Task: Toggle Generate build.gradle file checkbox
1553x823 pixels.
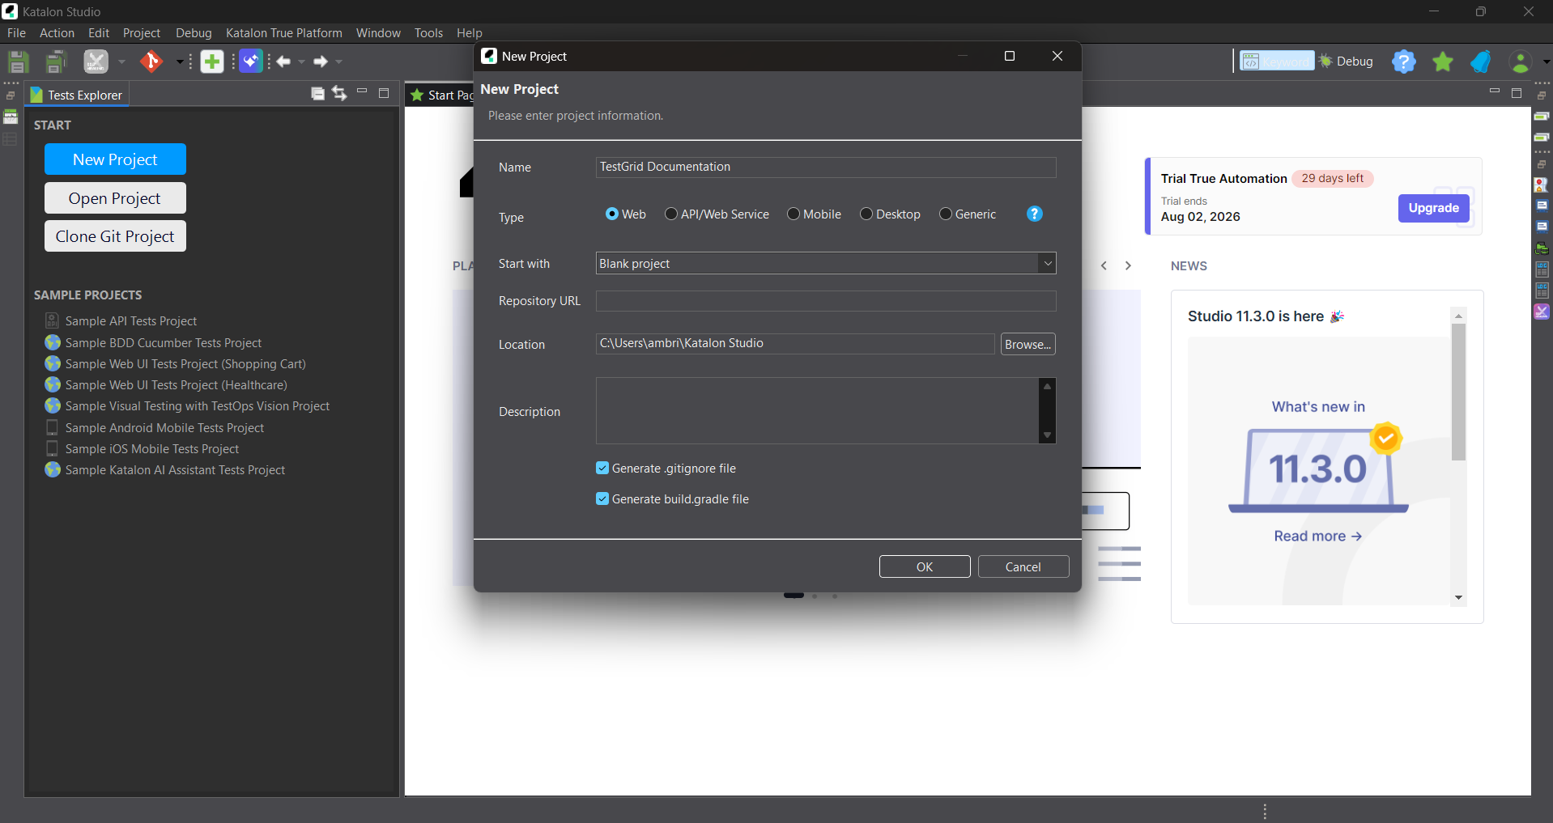Action: point(602,498)
